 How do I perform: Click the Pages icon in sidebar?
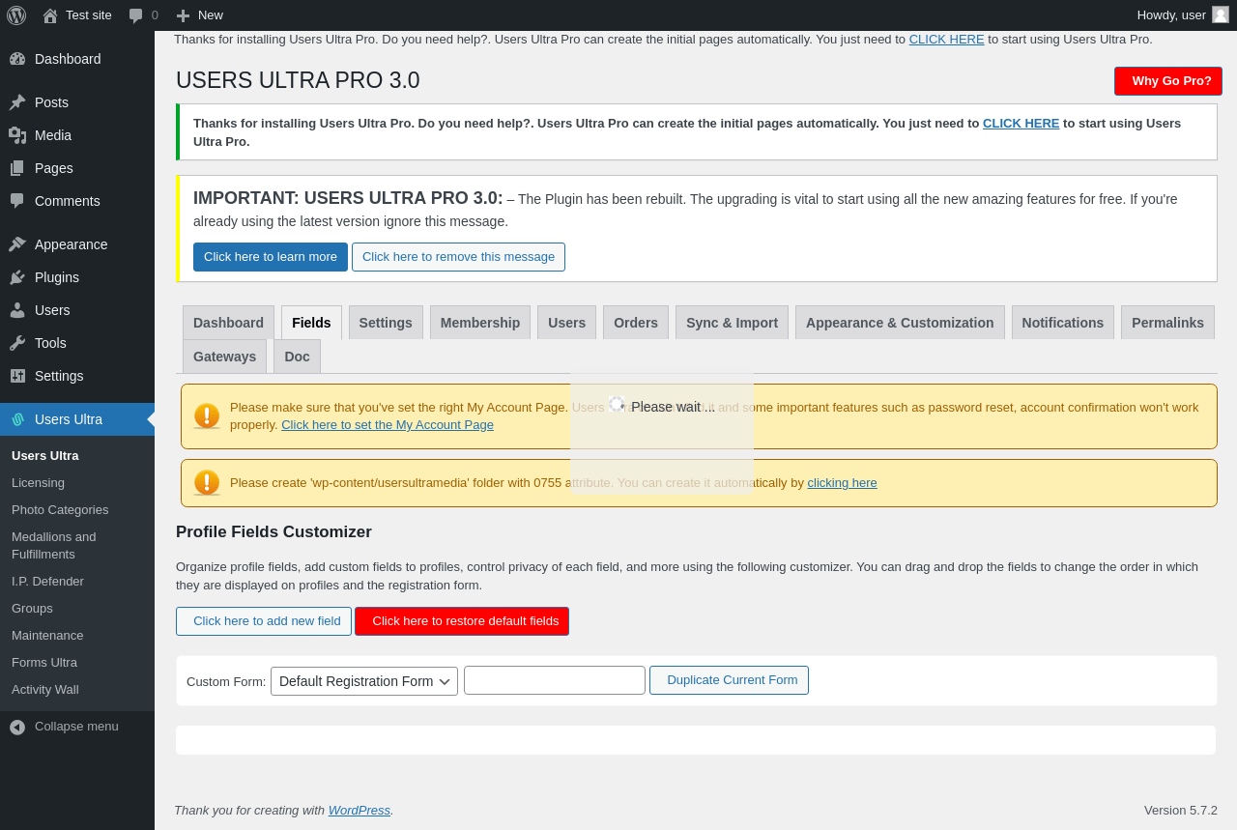click(x=17, y=168)
